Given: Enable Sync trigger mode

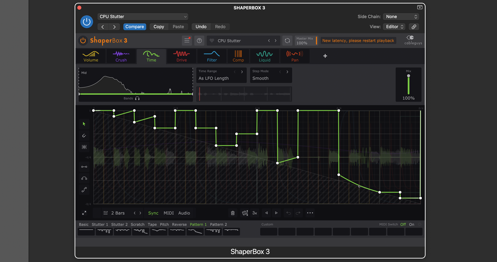Looking at the screenshot, I should pyautogui.click(x=153, y=213).
